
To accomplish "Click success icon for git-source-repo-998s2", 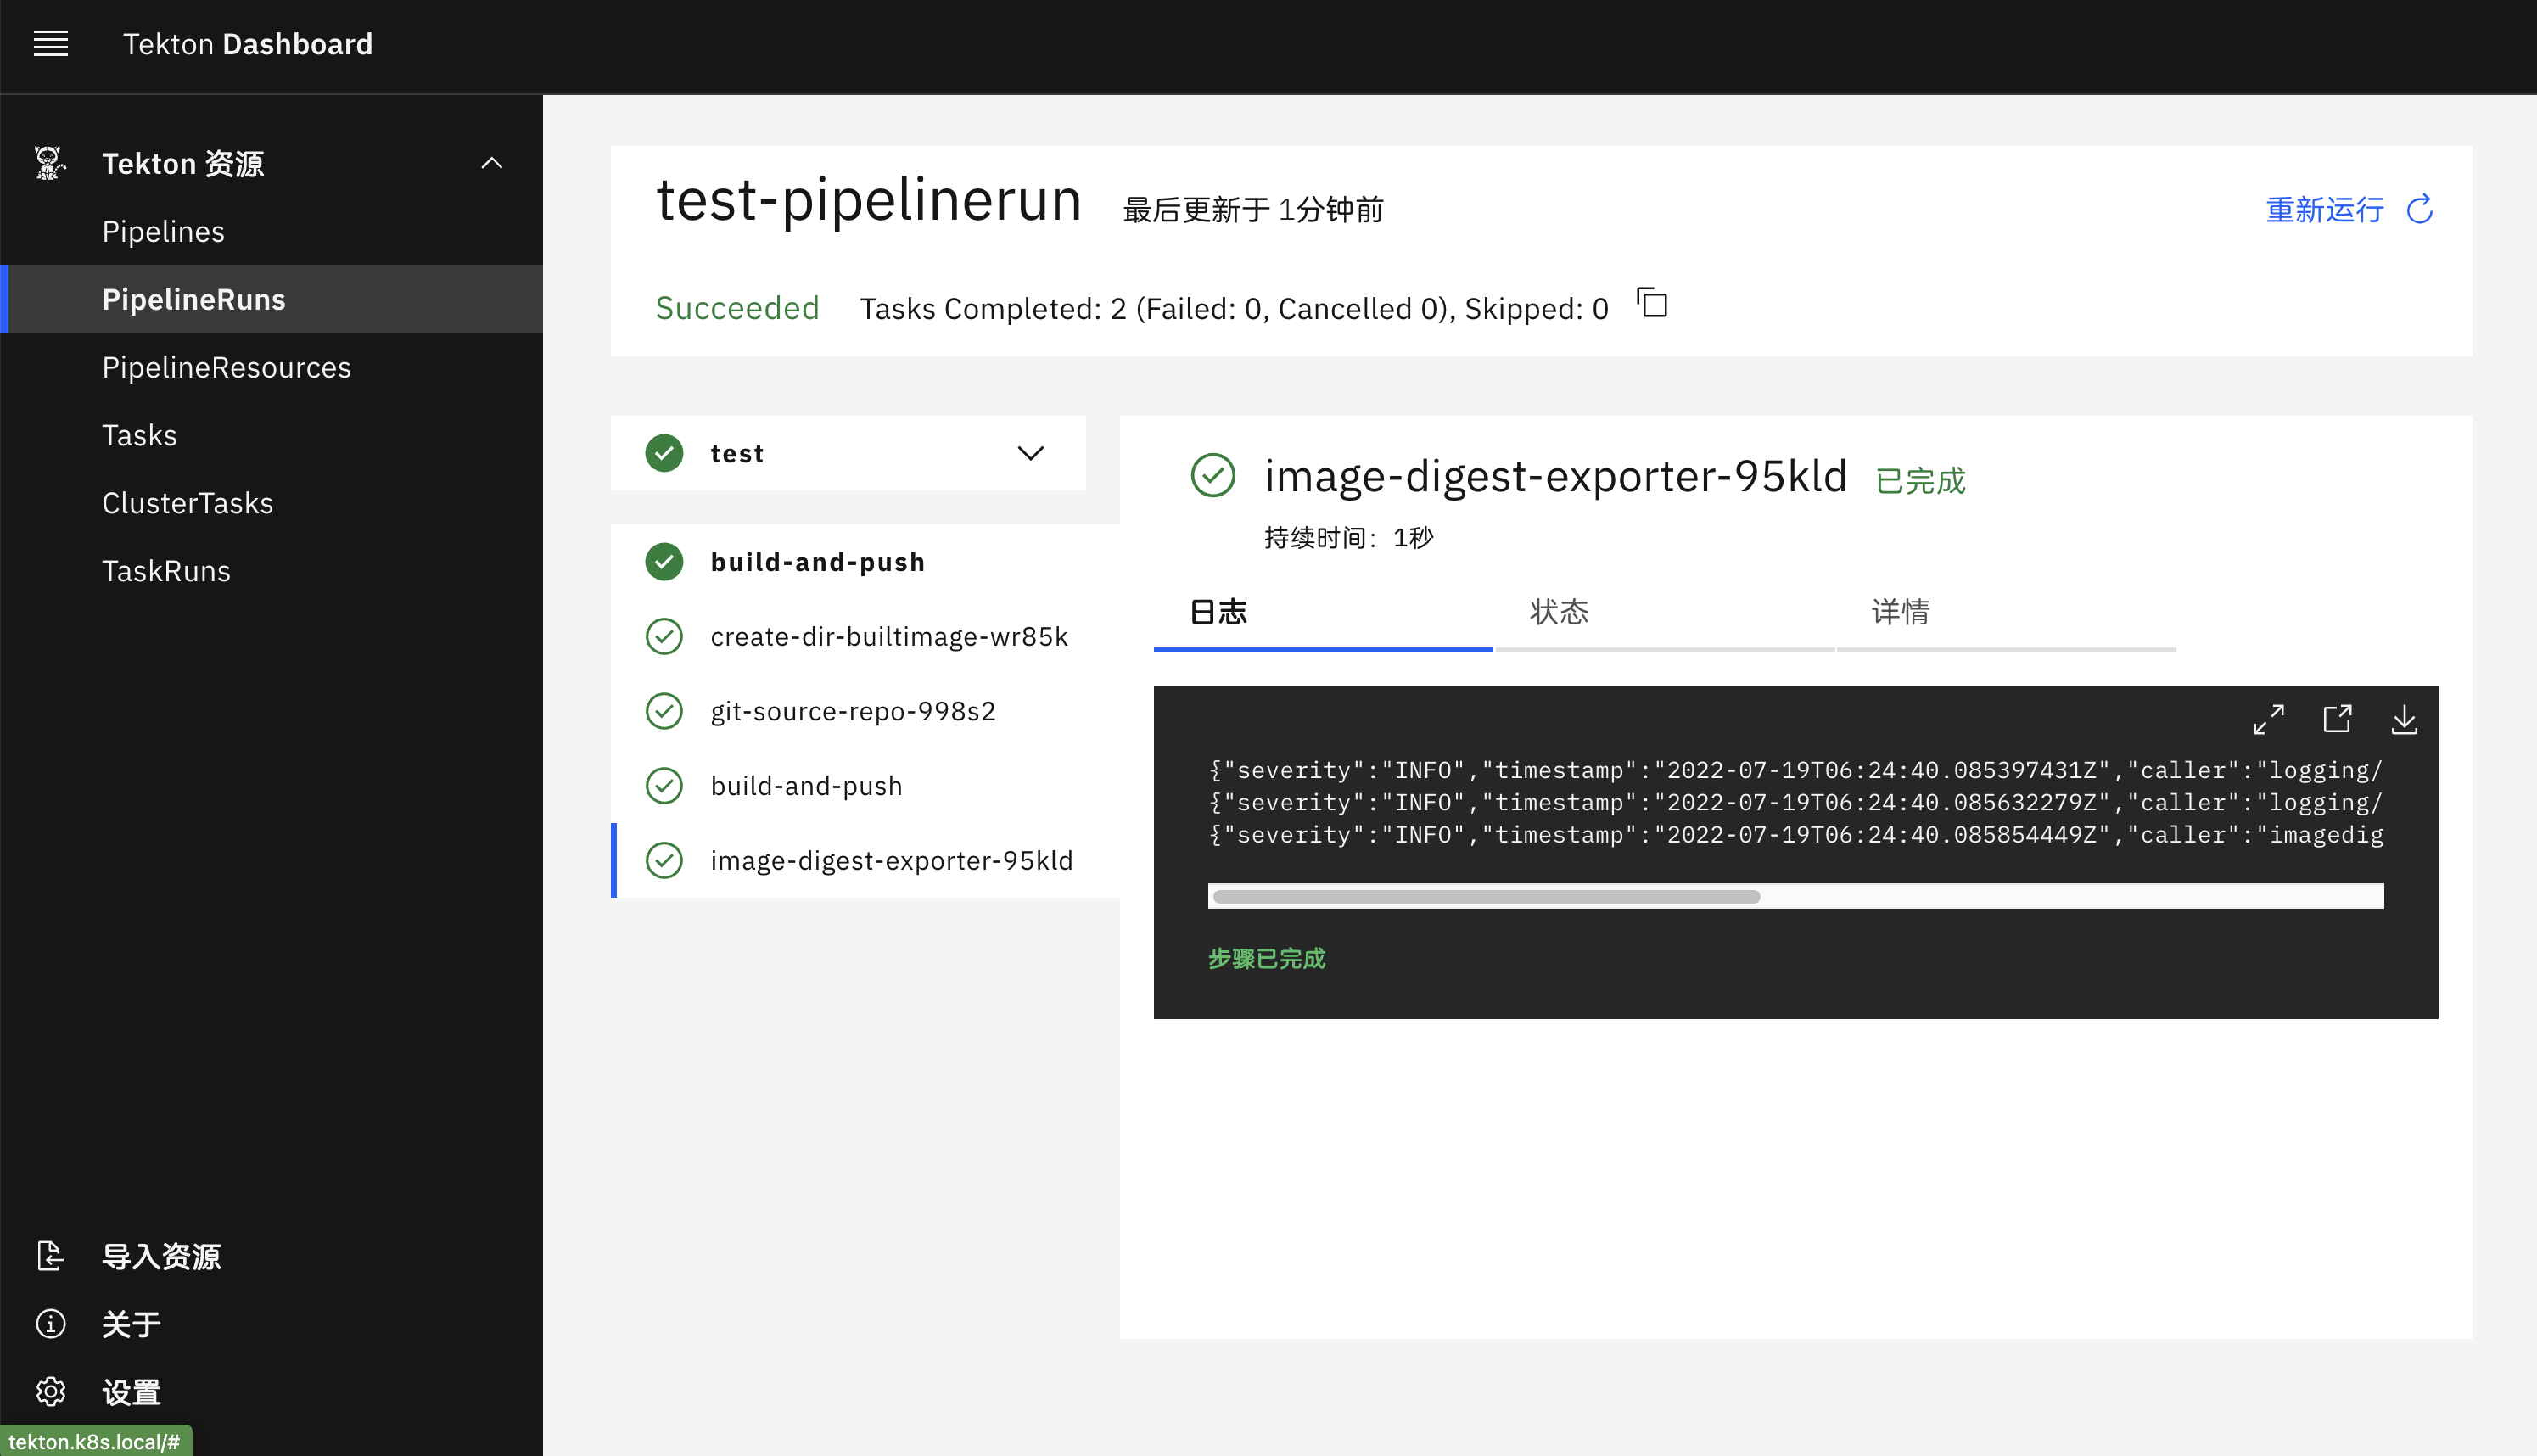I will pos(664,711).
